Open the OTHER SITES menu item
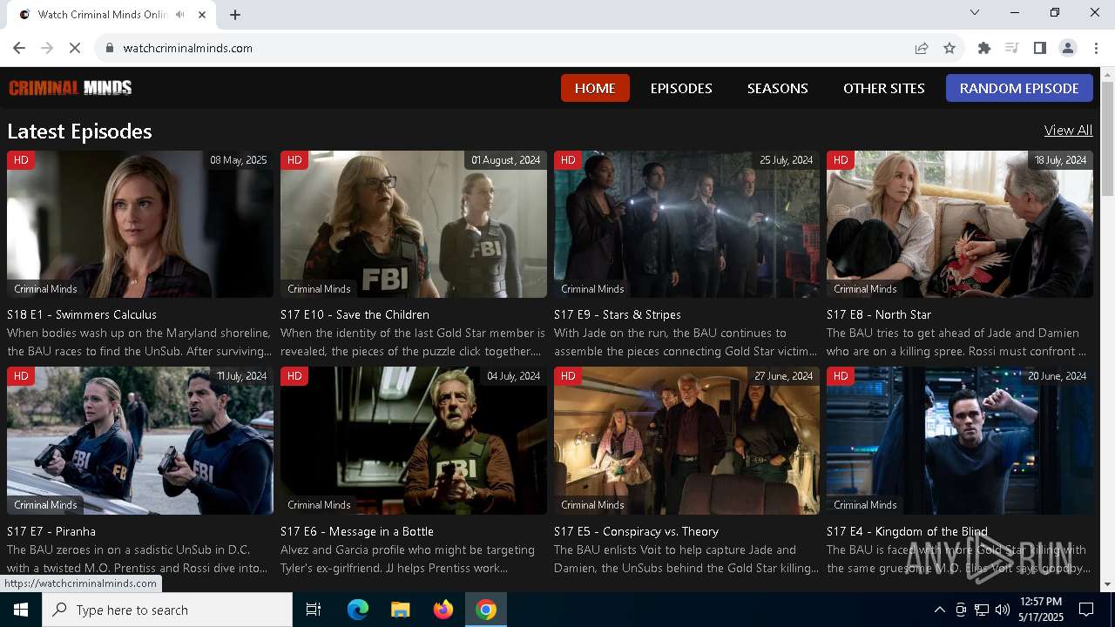The image size is (1115, 627). 884,88
